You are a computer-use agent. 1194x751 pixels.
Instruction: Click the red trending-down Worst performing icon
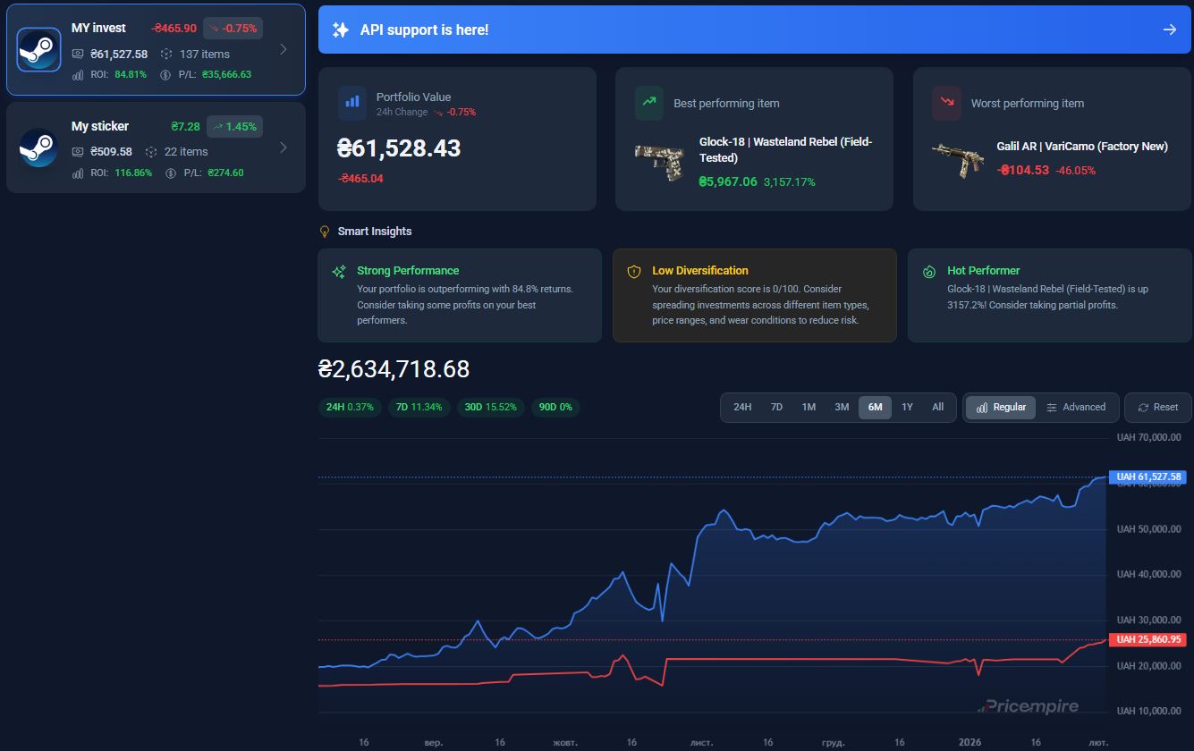click(946, 103)
